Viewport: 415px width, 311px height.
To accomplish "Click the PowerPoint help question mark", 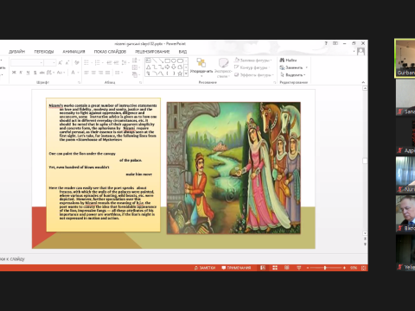I will (326, 43).
